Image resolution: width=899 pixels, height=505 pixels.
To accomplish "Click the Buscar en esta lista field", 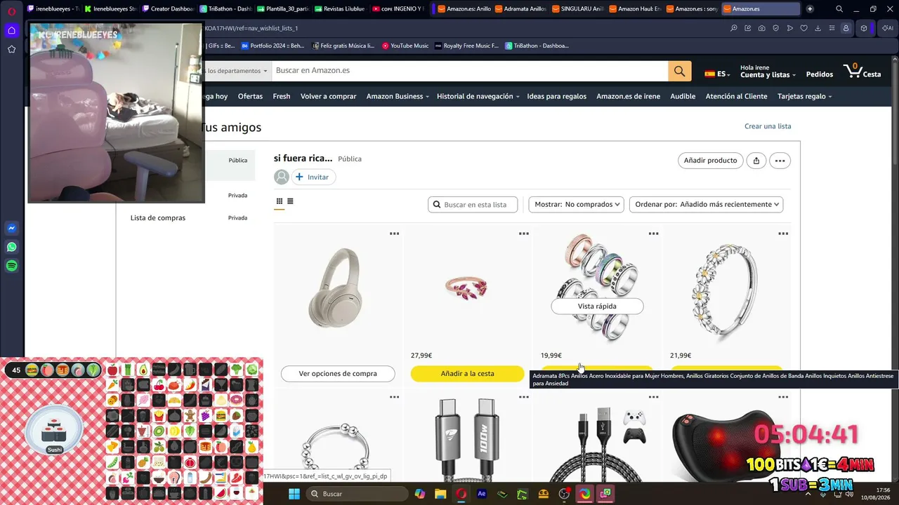I will 473,204.
